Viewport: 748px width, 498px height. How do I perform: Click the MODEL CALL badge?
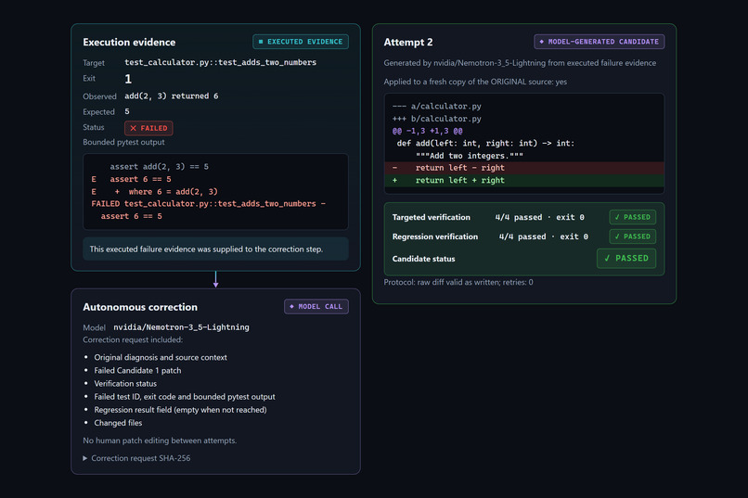tap(316, 306)
